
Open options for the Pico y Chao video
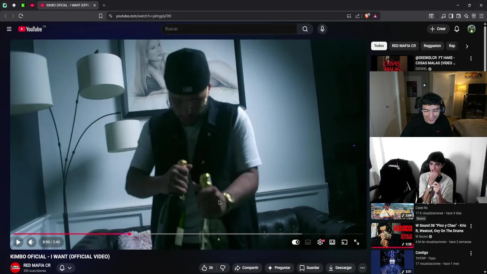tap(471, 226)
